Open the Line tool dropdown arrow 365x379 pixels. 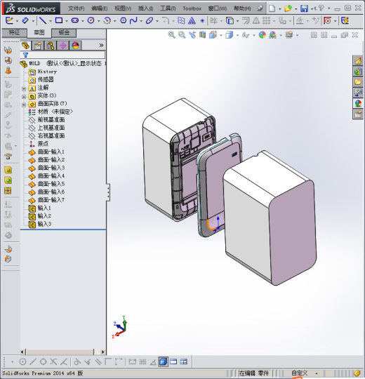(51, 21)
